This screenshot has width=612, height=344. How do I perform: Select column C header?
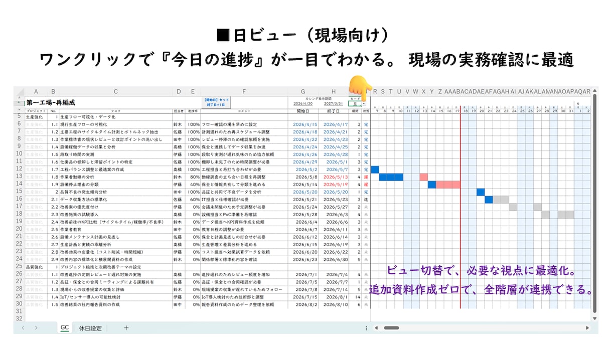pos(116,92)
